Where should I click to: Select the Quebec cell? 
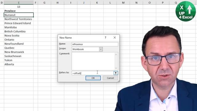(x=18, y=48)
